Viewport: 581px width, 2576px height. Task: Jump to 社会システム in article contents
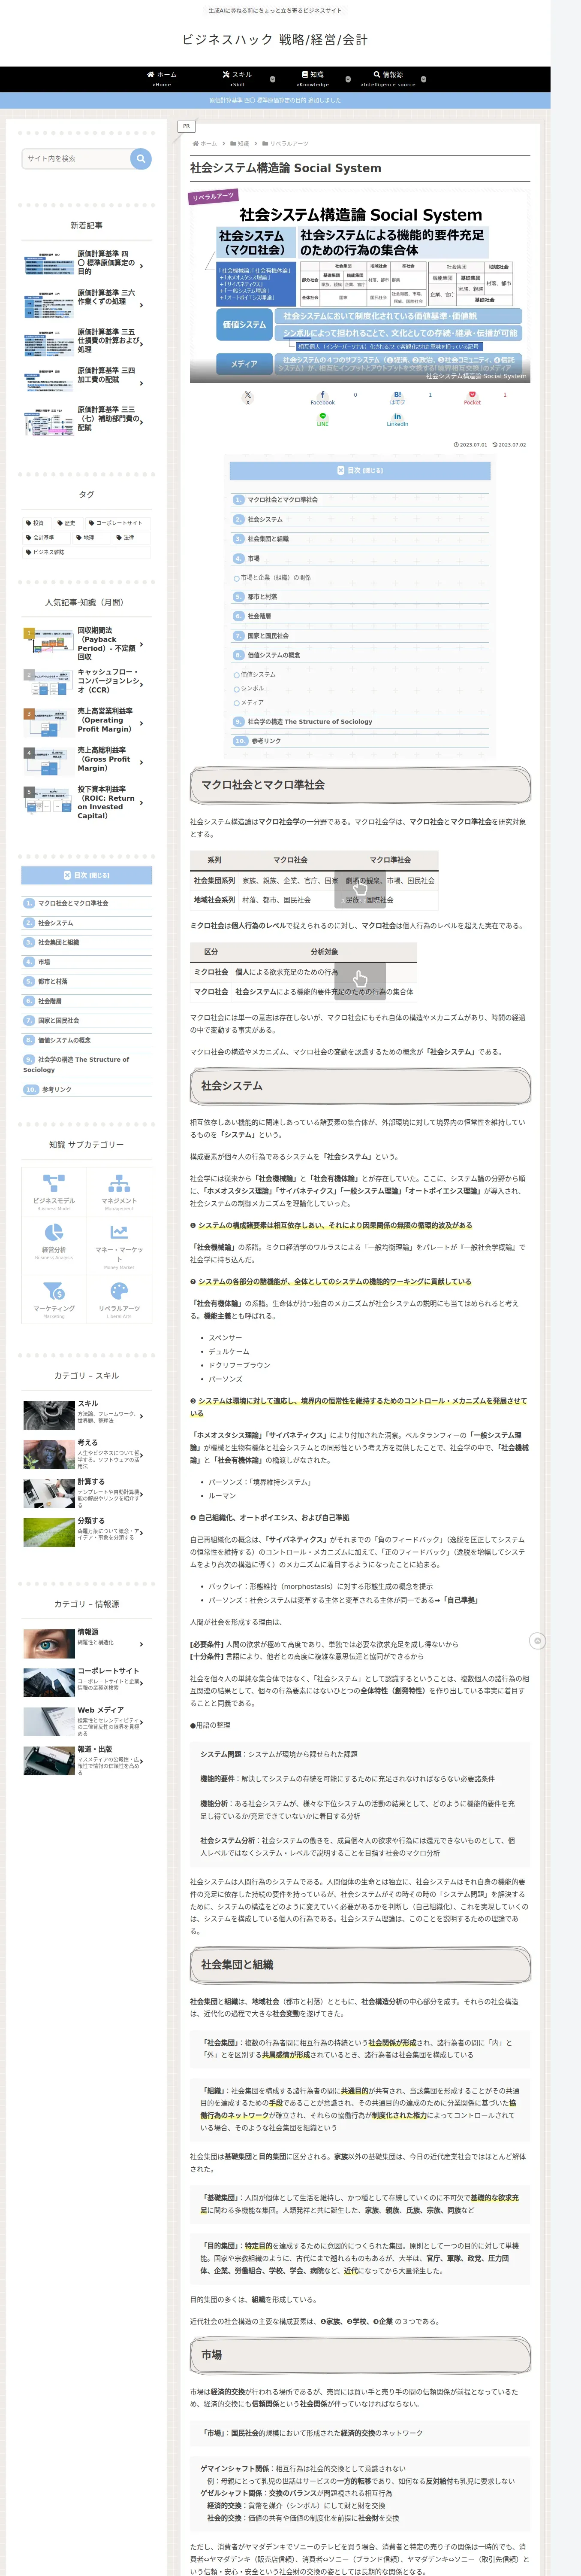(x=265, y=519)
